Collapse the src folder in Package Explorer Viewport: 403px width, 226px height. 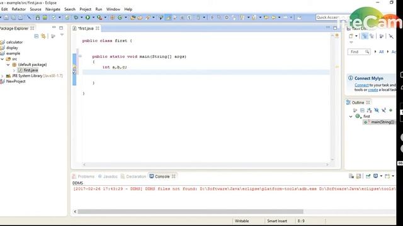[x=3, y=59]
